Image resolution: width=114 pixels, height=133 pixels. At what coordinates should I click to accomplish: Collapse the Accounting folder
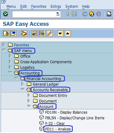(x=10, y=73)
